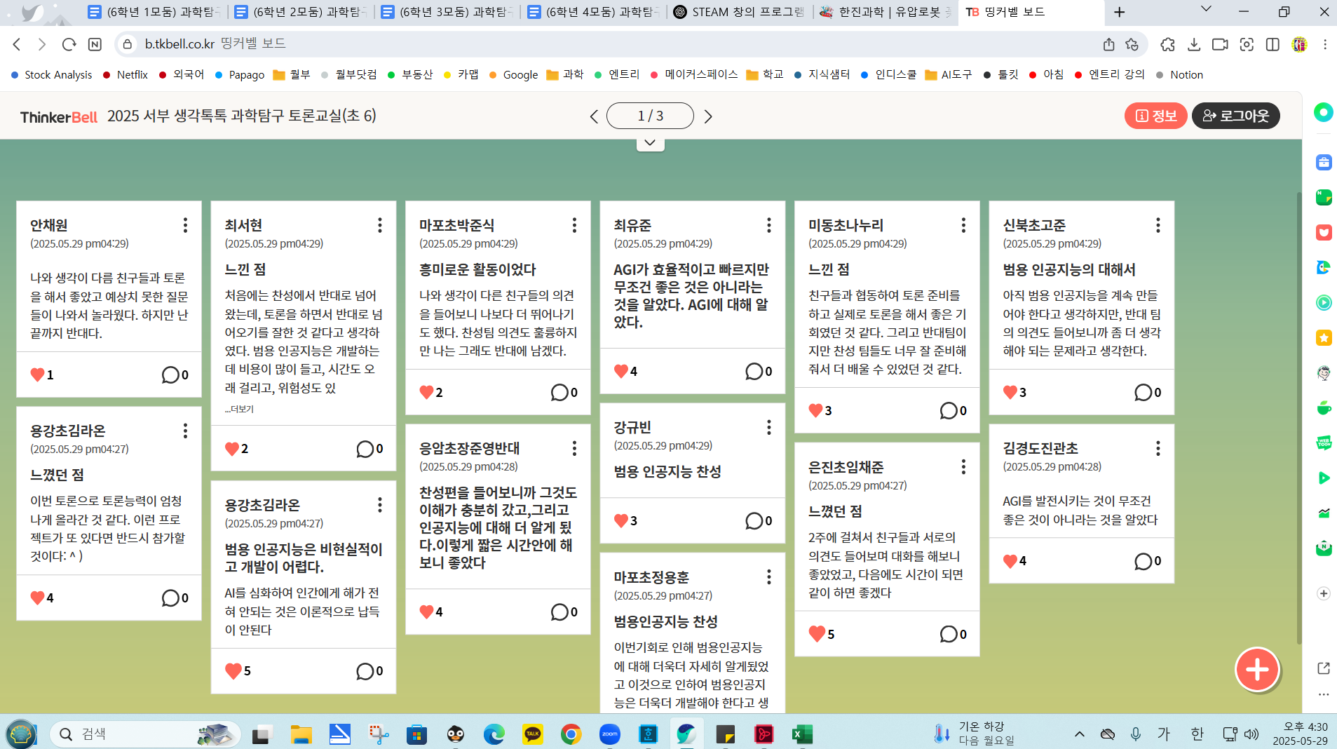Viewport: 1337px width, 749px height.
Task: Click the floating + add button
Action: tap(1256, 670)
